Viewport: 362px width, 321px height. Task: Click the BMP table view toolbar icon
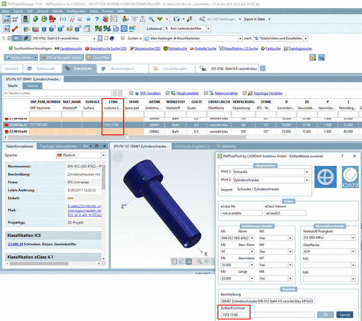click(6, 19)
